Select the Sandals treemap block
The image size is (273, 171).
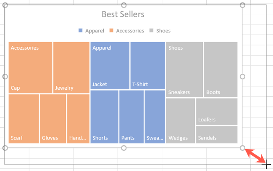click(217, 135)
